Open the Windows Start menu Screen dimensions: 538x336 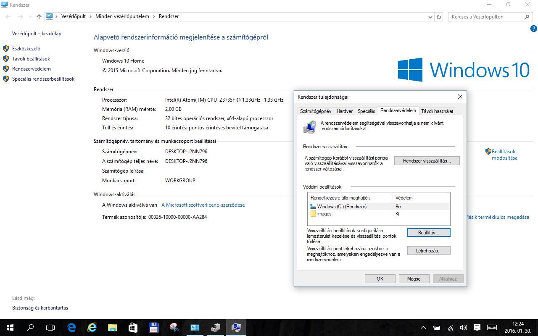click(9, 328)
